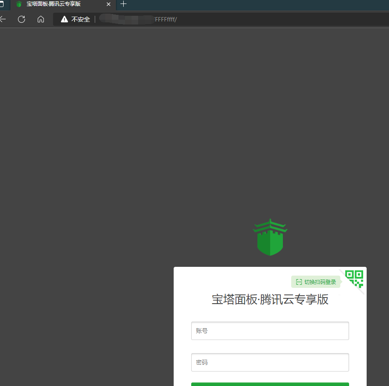Screen dimensions: 389x386
Task: Click the green 宝塔 tower logo
Action: tap(270, 237)
